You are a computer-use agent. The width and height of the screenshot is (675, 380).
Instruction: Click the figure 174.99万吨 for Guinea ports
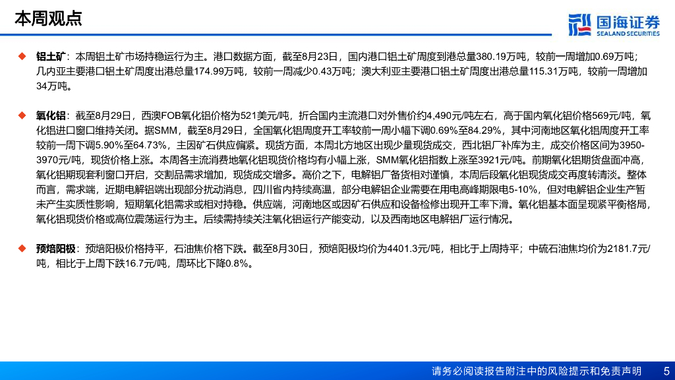pyautogui.click(x=219, y=71)
